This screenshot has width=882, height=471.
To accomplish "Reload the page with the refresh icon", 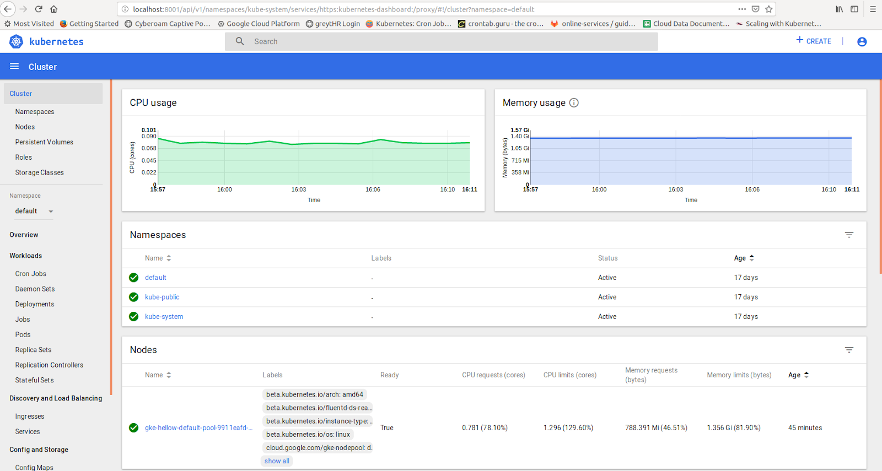I will pyautogui.click(x=39, y=9).
